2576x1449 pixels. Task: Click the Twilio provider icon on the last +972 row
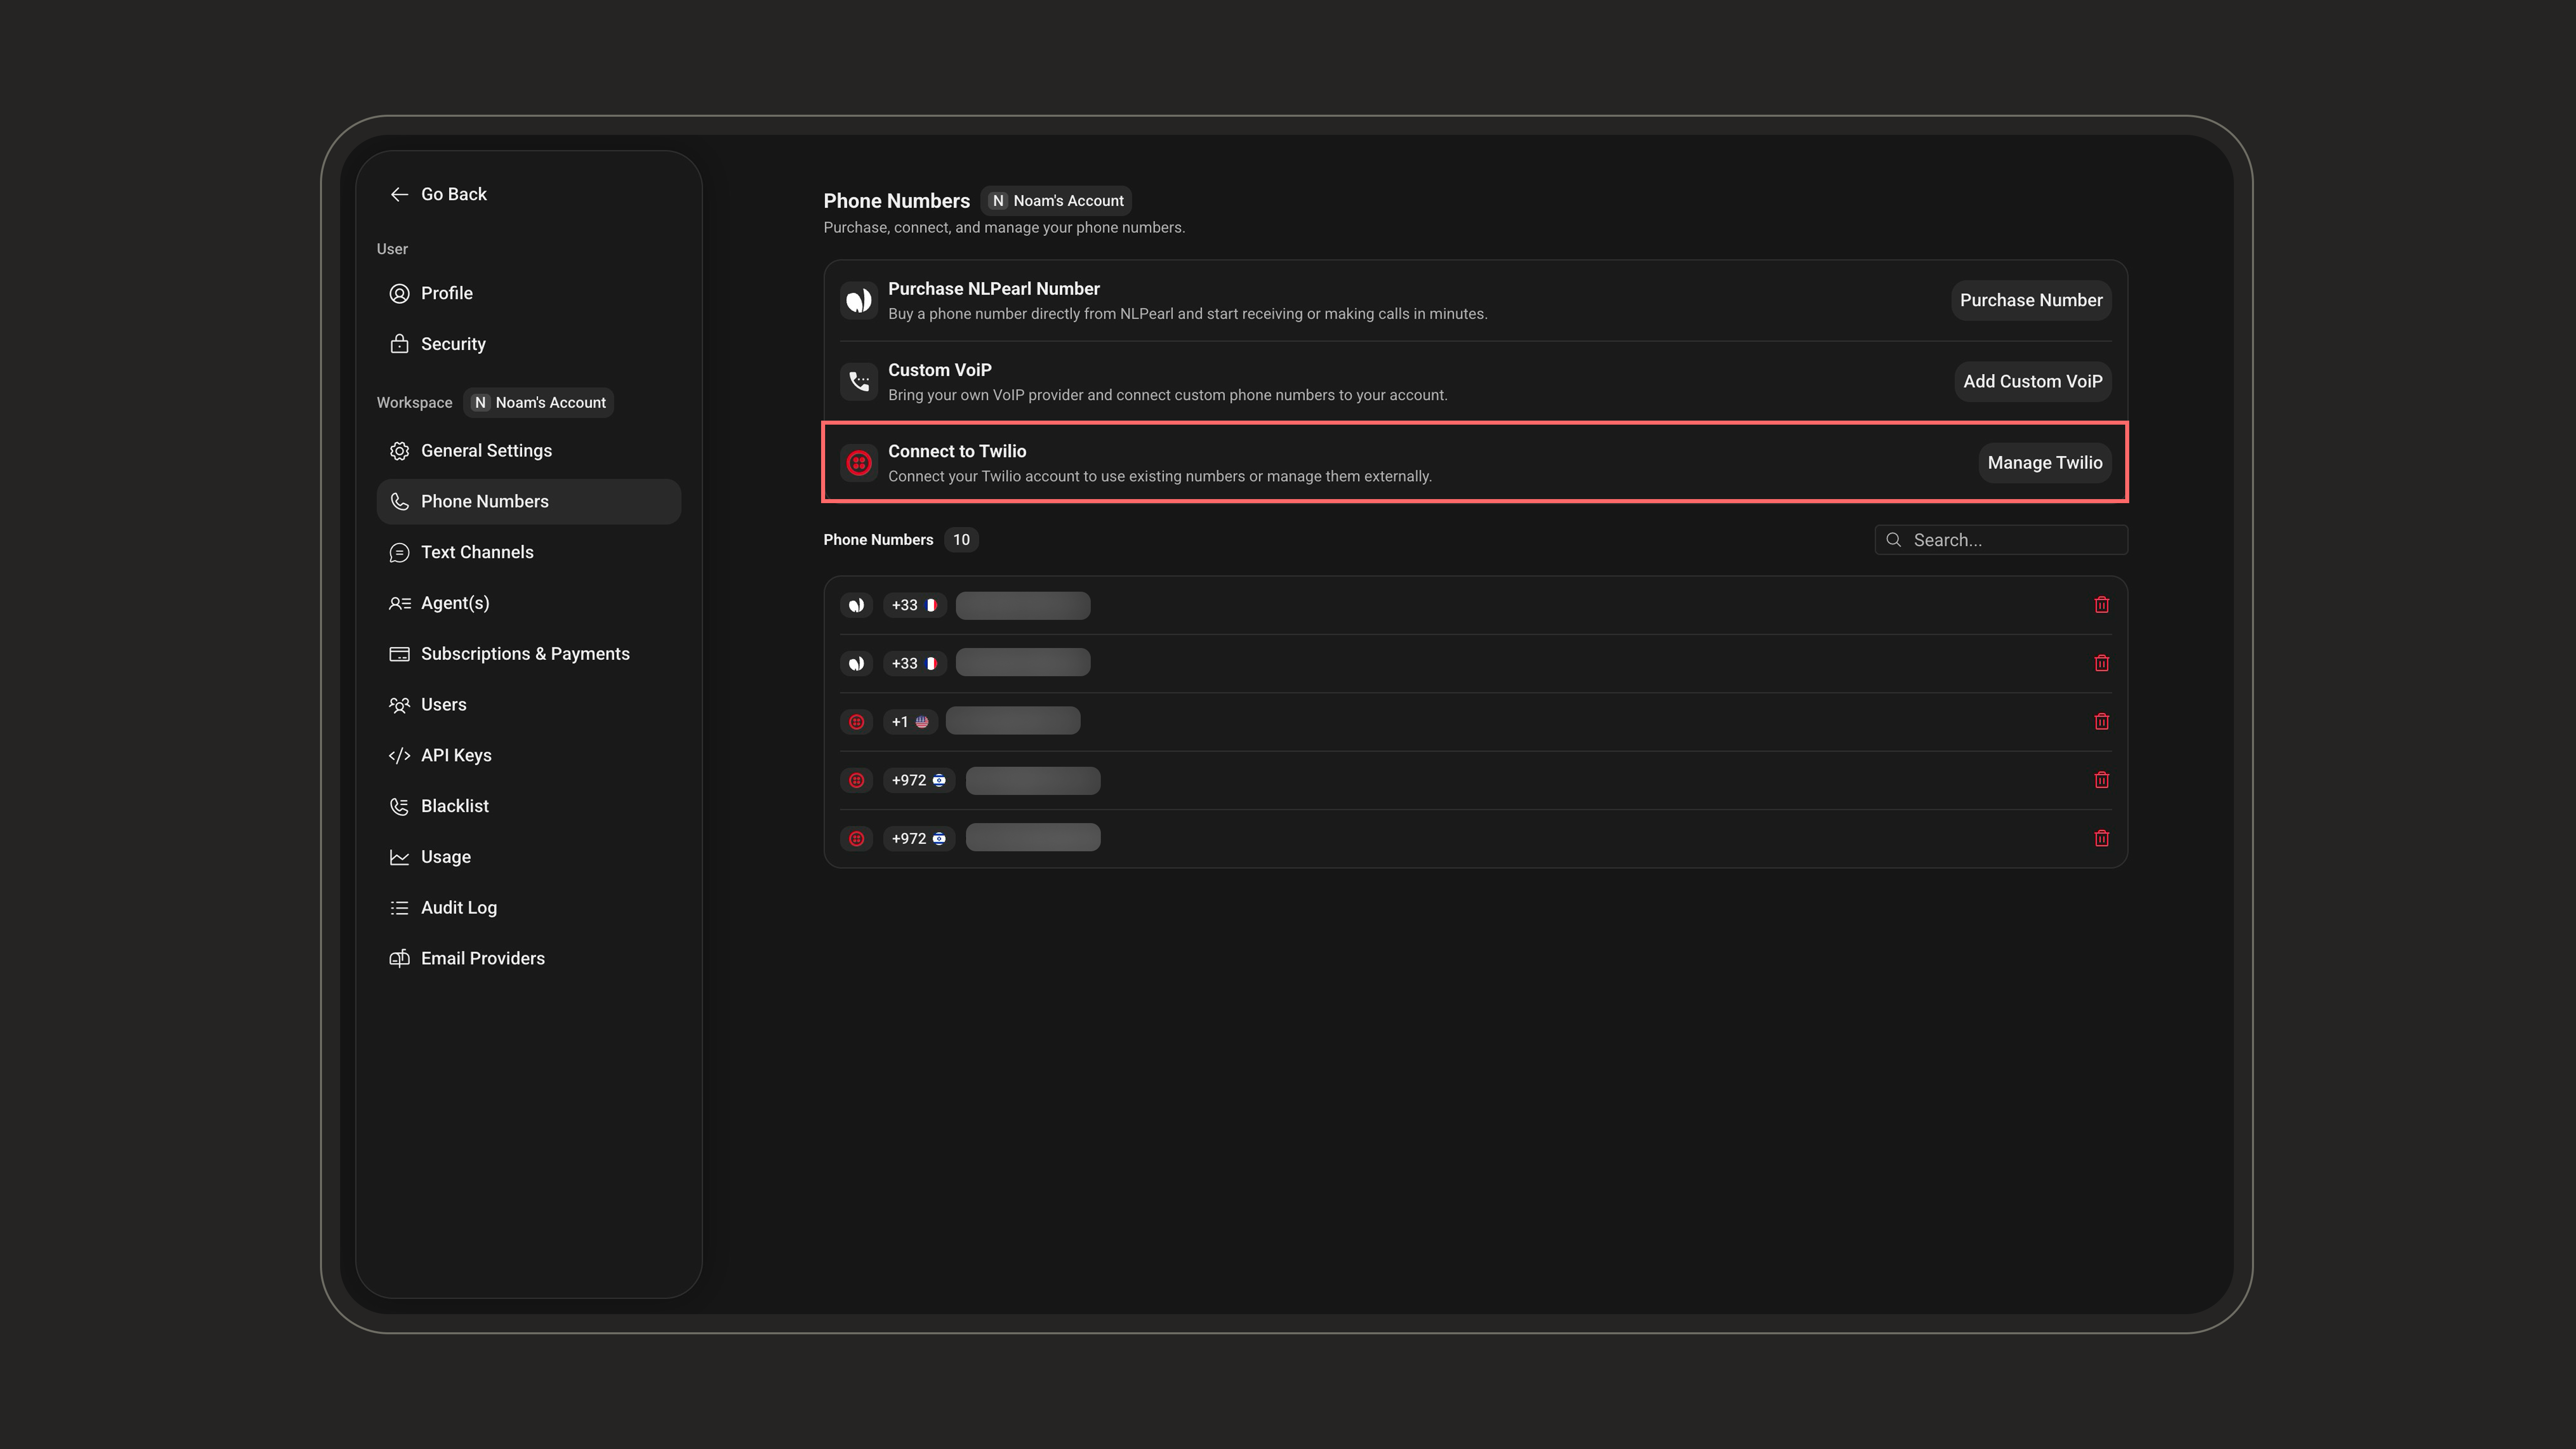click(857, 838)
